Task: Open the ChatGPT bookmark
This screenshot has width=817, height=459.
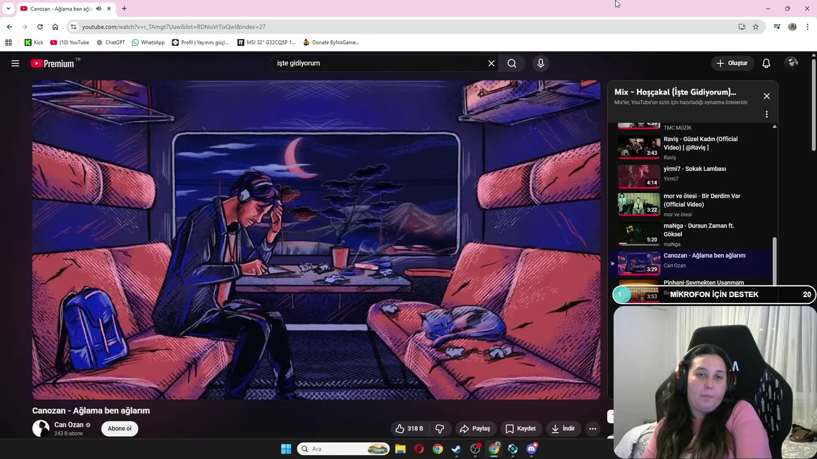Action: point(110,43)
